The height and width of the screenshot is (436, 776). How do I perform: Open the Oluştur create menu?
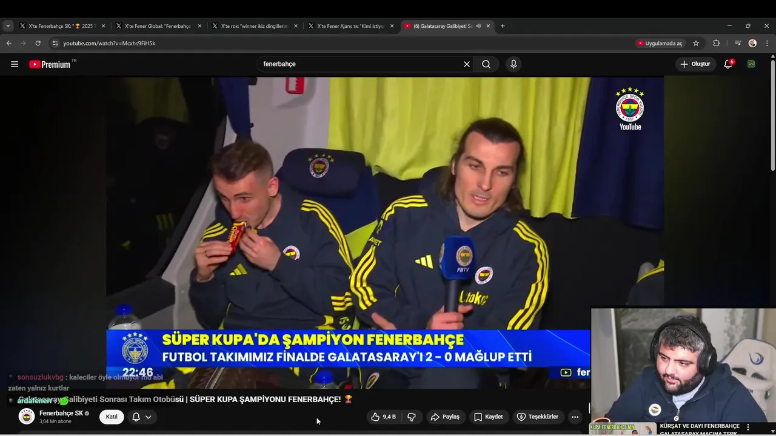pos(696,64)
